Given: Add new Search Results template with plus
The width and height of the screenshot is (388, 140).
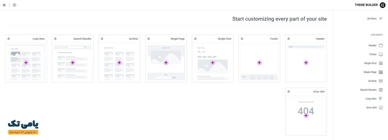Looking at the screenshot, I should pos(72,63).
